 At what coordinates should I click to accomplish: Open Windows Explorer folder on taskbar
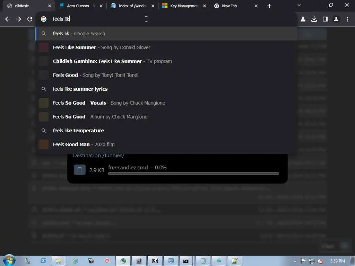point(58,261)
